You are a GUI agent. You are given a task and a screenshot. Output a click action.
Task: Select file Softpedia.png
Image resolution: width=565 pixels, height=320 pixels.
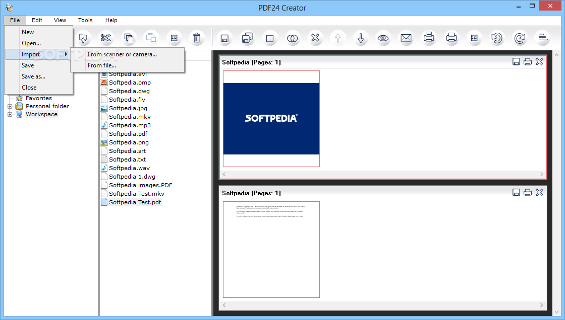tap(129, 142)
